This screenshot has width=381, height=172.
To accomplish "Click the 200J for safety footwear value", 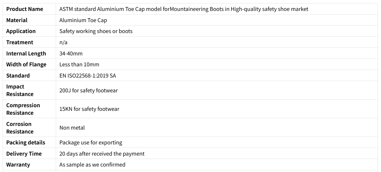I will [x=89, y=90].
